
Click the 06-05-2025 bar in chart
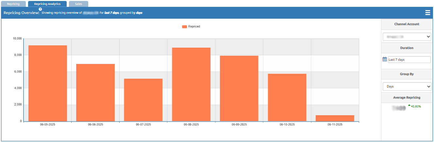point(48,83)
